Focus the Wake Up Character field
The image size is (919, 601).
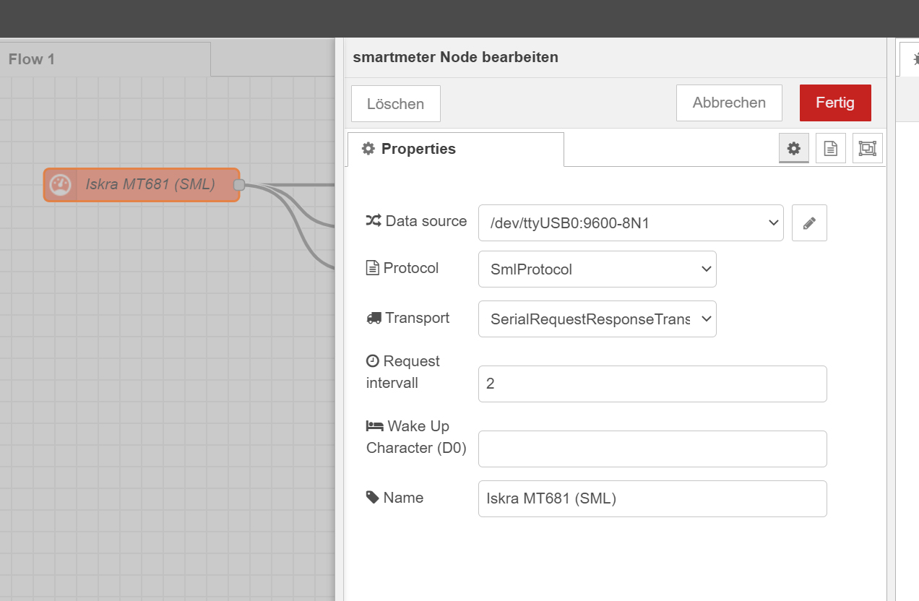click(652, 449)
